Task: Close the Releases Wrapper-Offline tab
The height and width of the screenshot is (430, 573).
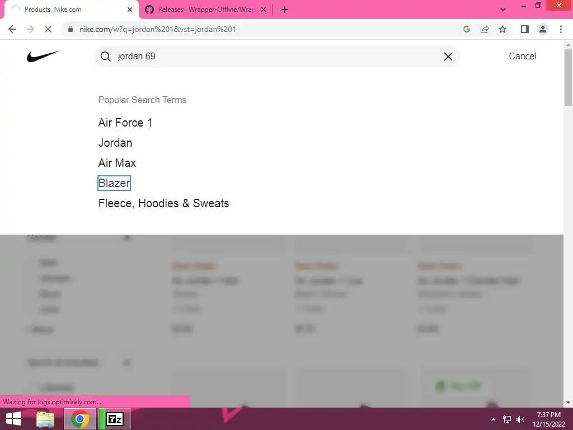Action: pyautogui.click(x=264, y=10)
